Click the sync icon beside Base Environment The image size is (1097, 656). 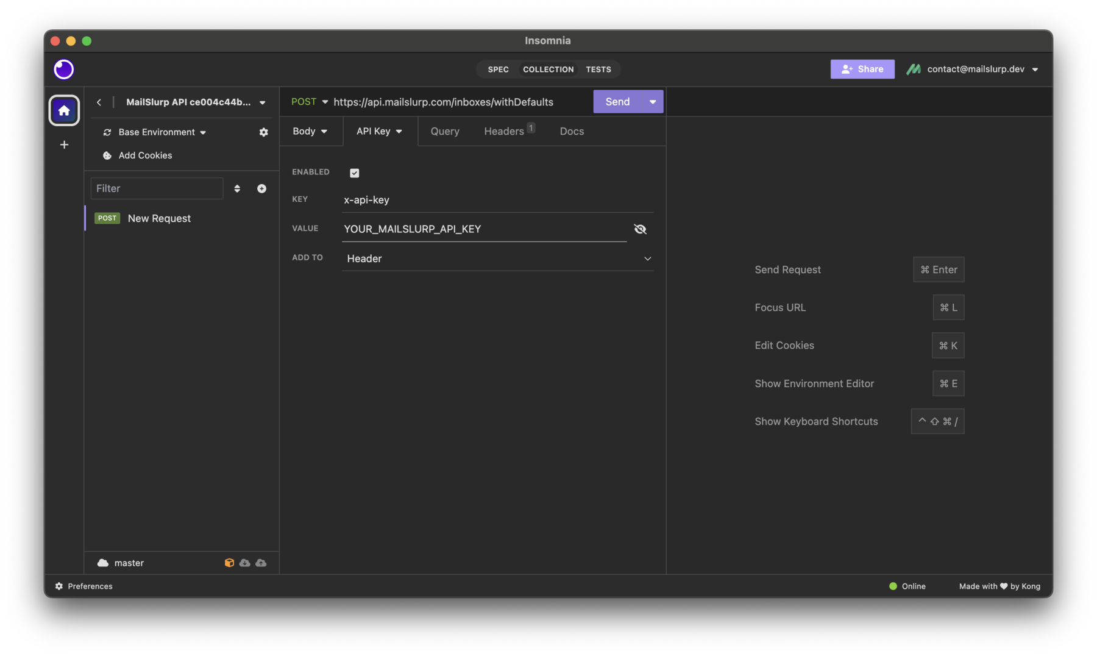point(107,132)
